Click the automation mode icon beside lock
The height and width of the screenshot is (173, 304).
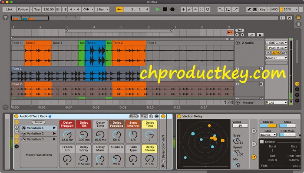[251, 35]
